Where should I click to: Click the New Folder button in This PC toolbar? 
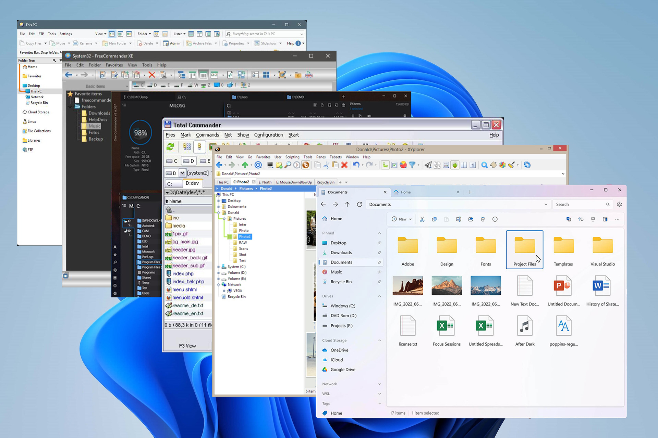tap(114, 43)
